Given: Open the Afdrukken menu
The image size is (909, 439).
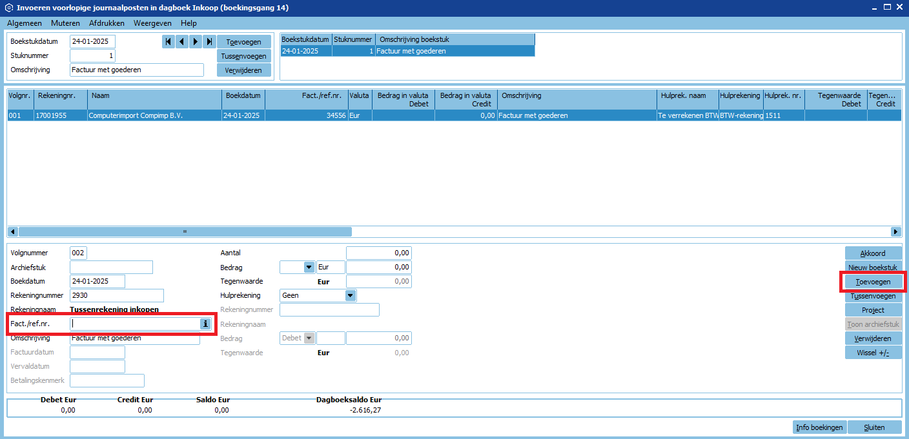Looking at the screenshot, I should coord(107,23).
